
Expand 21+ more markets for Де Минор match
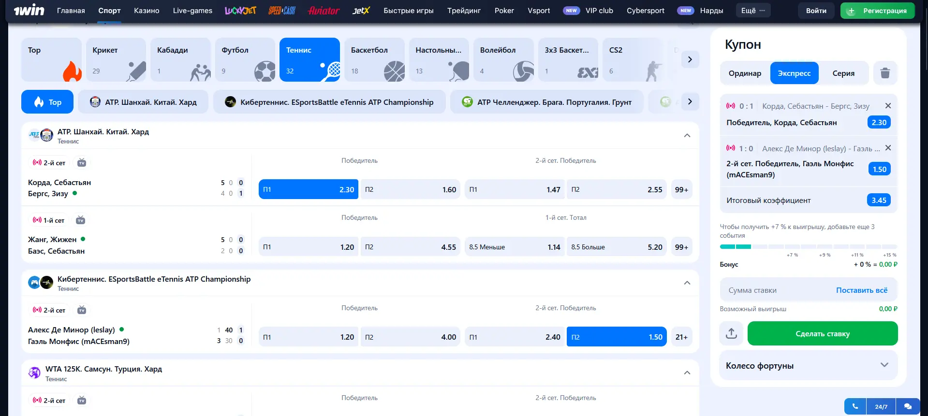point(681,337)
